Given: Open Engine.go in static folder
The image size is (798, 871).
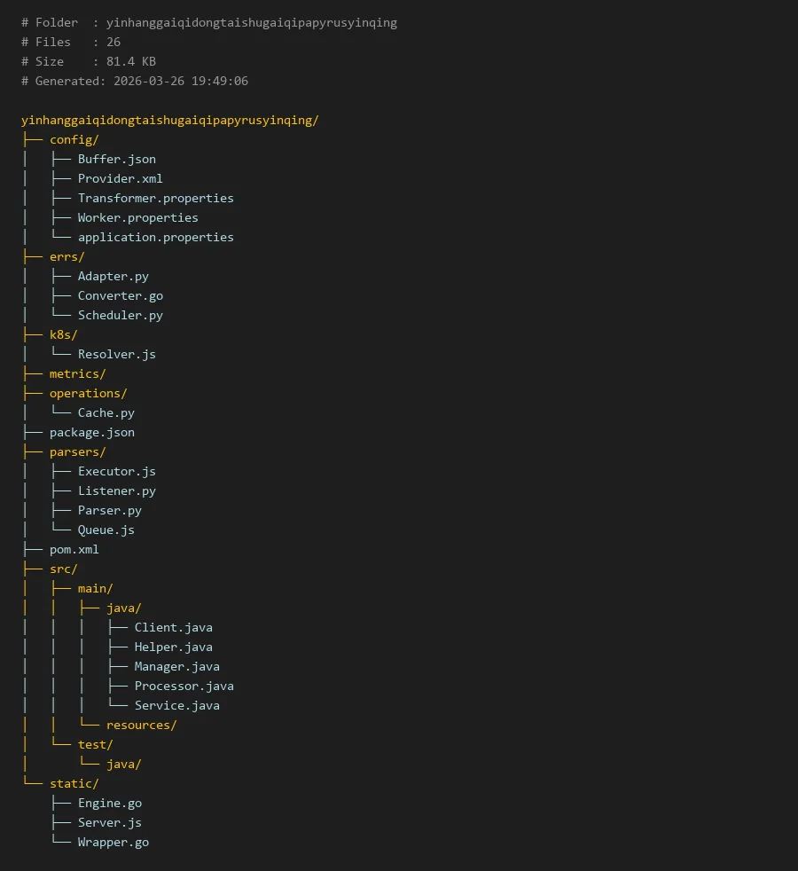Looking at the screenshot, I should click(x=109, y=803).
